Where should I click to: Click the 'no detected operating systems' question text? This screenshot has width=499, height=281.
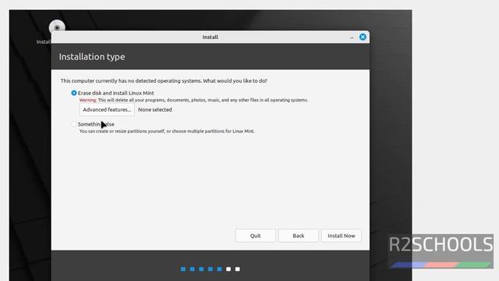[164, 81]
